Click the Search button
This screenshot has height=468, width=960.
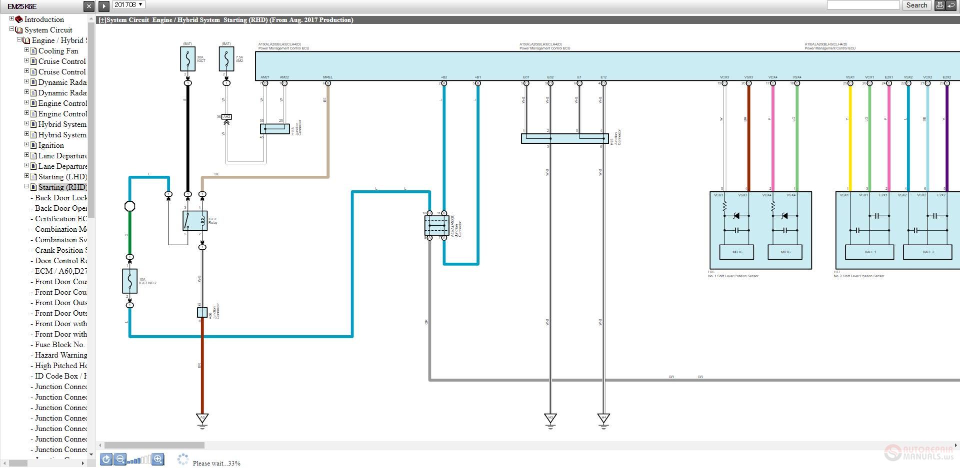pyautogui.click(x=916, y=5)
